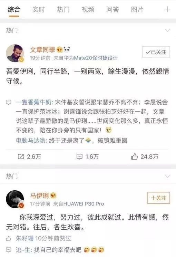Viewport: 176px width, 257px height.
Task: Like the post with 24.8万 thumbs-up
Action: tap(134, 156)
